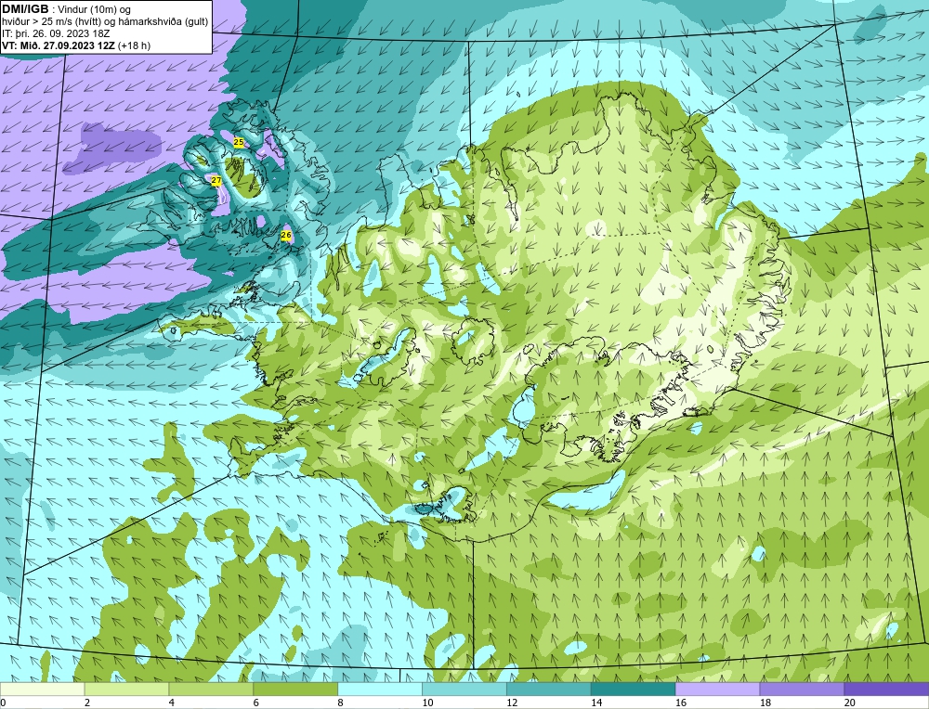The image size is (929, 709).
Task: Select the dark purple above-20 m/s swatch
Action: [x=886, y=689]
